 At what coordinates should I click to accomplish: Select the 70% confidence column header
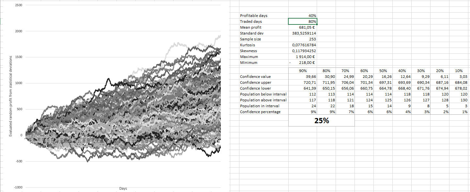click(345, 70)
